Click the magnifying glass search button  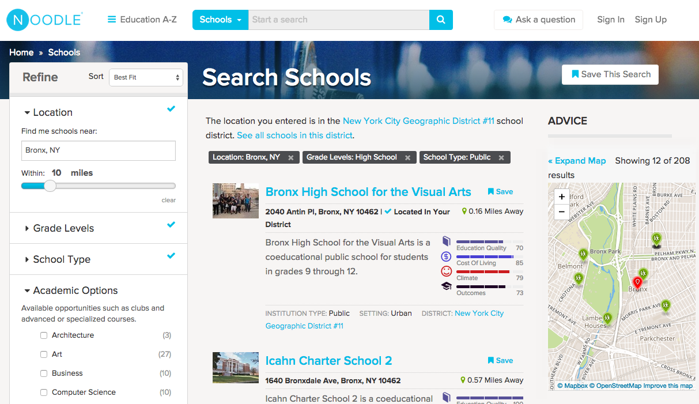[441, 20]
